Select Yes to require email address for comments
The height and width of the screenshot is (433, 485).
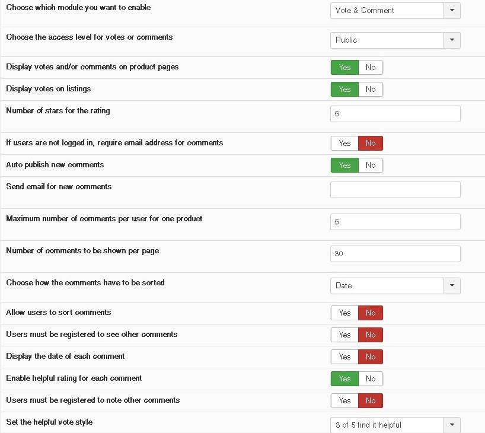pyautogui.click(x=344, y=144)
